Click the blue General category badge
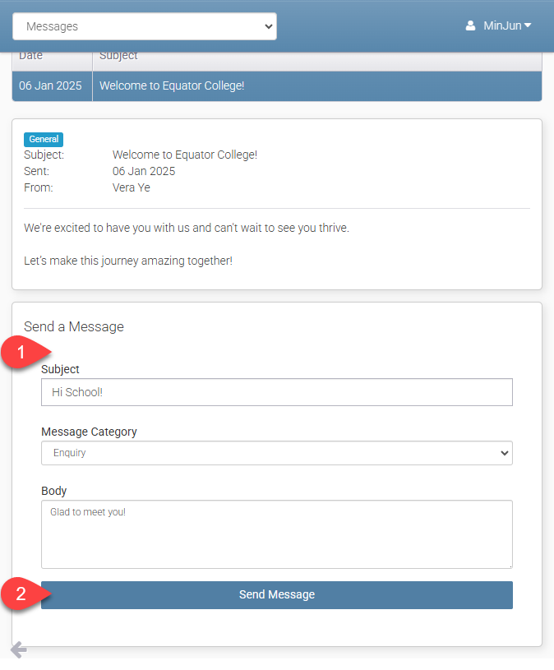 click(44, 140)
